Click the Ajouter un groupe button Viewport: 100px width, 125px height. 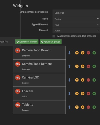(51, 42)
